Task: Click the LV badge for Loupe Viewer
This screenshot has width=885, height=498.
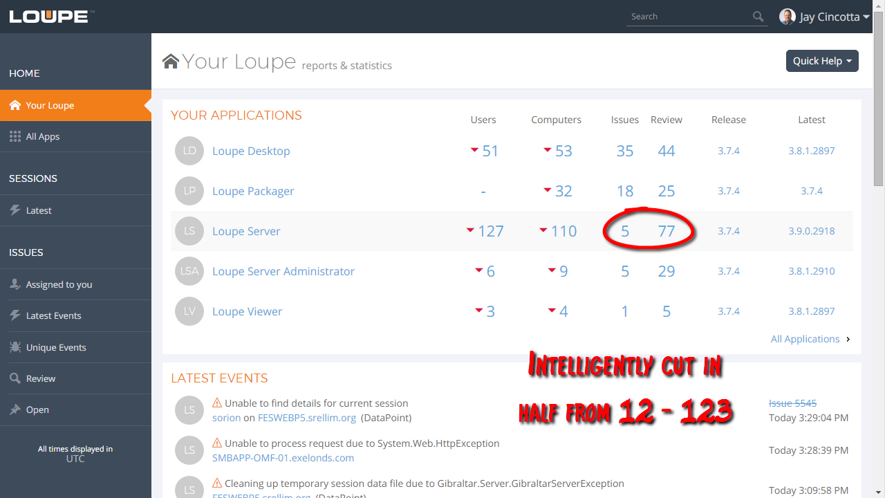Action: [189, 311]
